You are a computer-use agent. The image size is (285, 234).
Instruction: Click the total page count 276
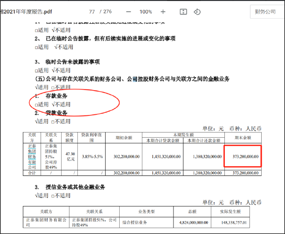[107, 11]
